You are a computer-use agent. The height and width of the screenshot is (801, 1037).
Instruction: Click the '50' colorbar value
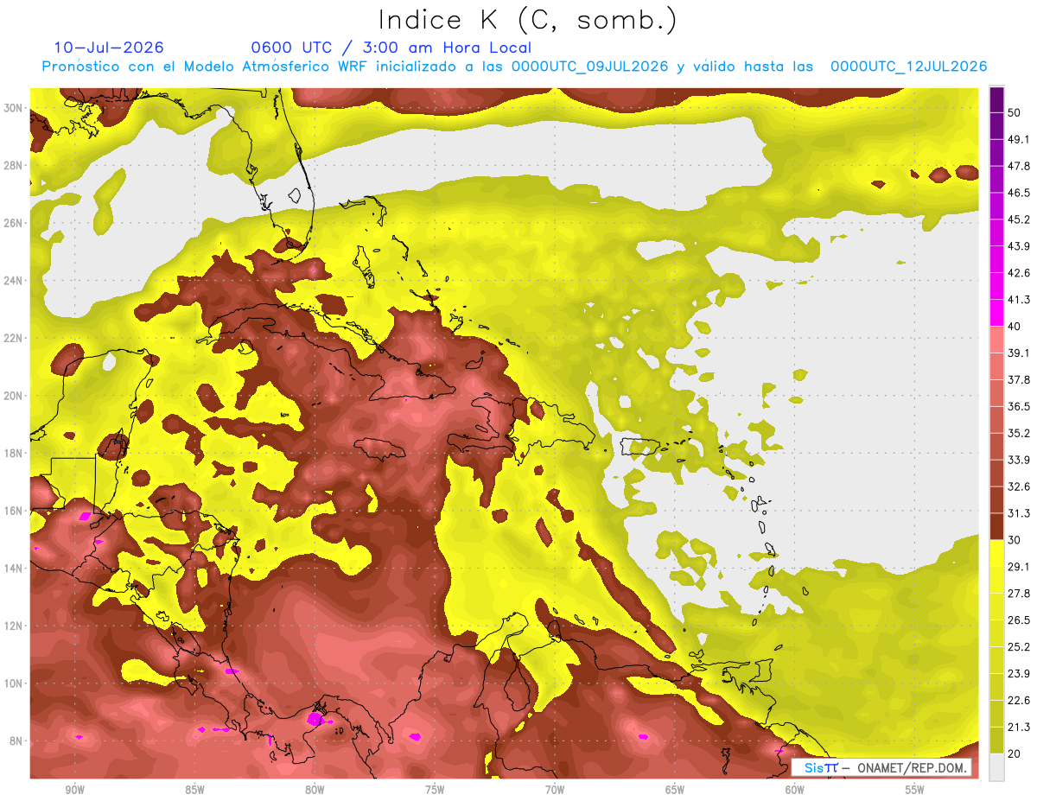pos(1015,113)
